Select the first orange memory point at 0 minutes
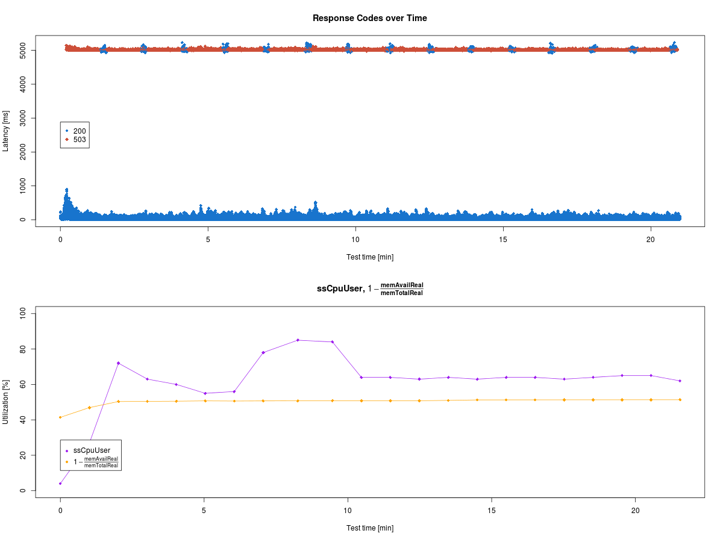 click(x=60, y=417)
